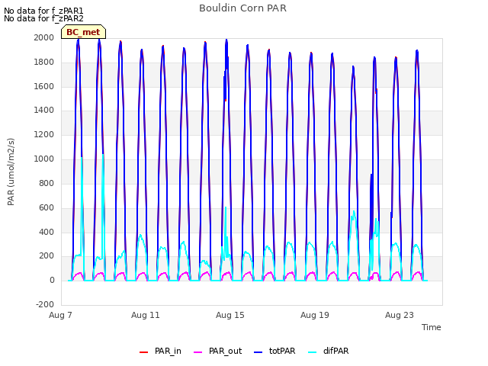Screen dimensions: 488x366
Task: Click the 1600 y-axis tick label
Action: [x=44, y=86]
